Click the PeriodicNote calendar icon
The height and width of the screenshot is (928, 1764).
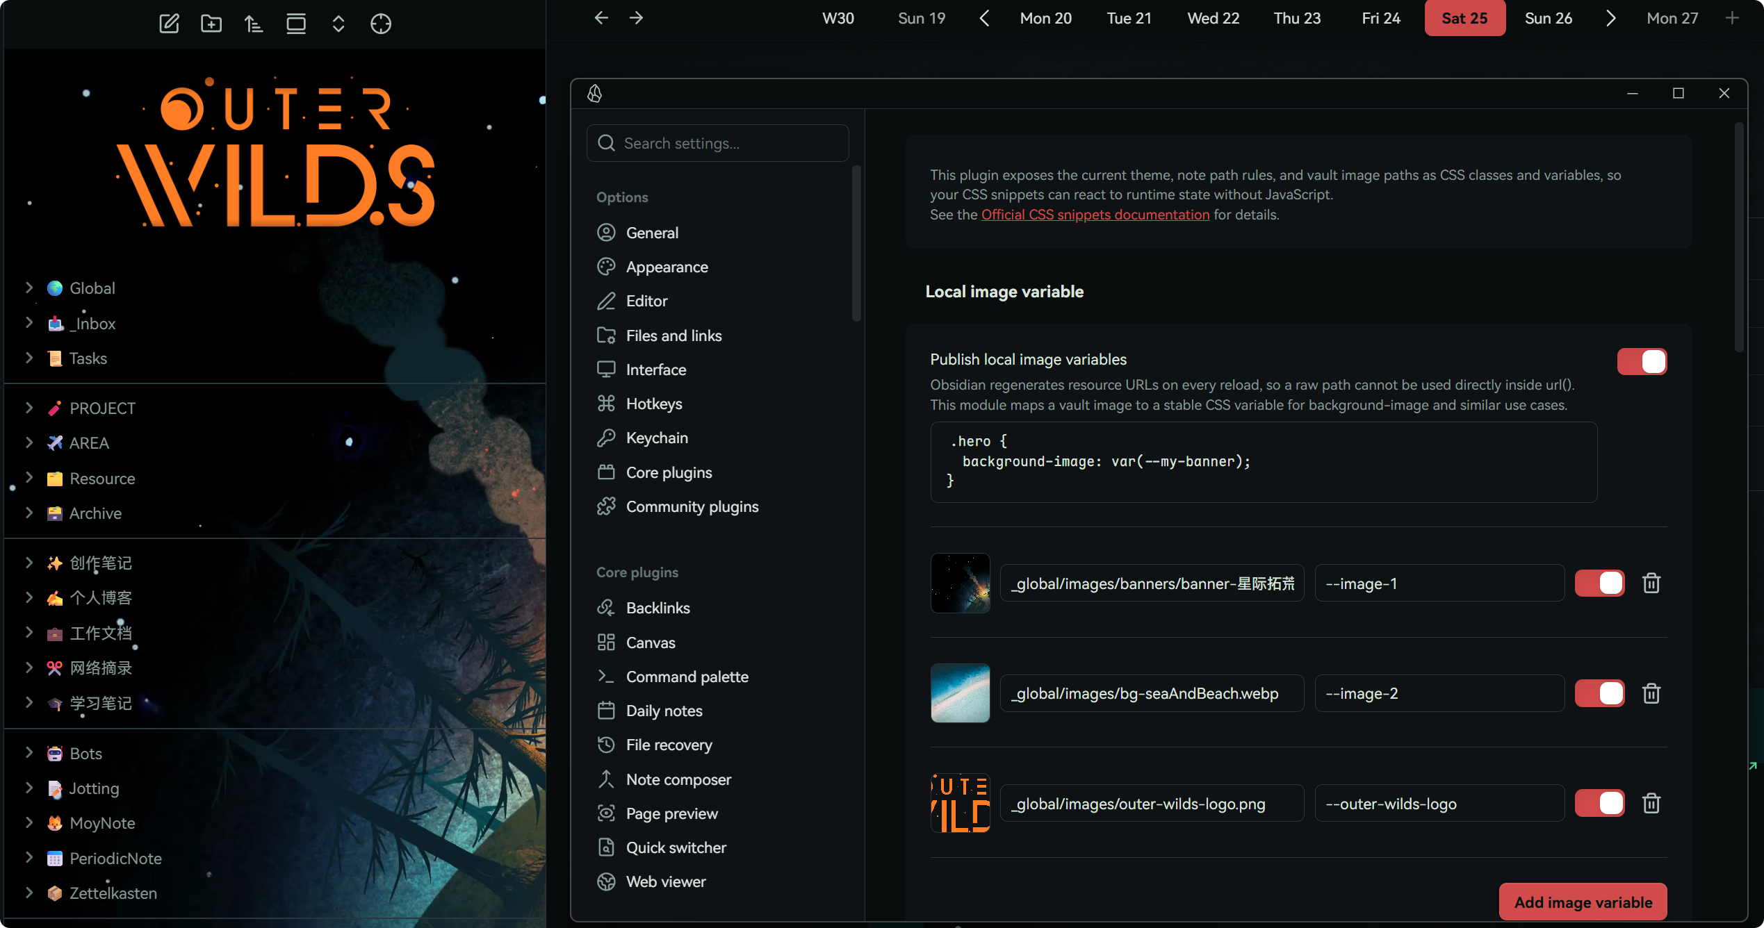pos(55,859)
